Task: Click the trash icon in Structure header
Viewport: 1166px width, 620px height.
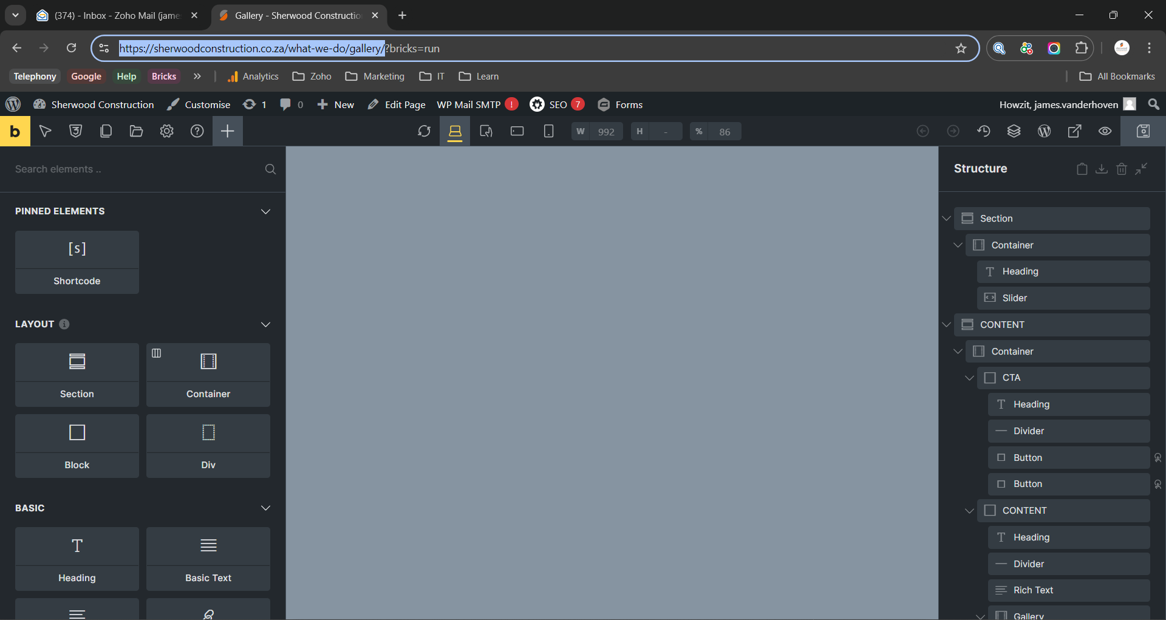Action: pos(1122,169)
